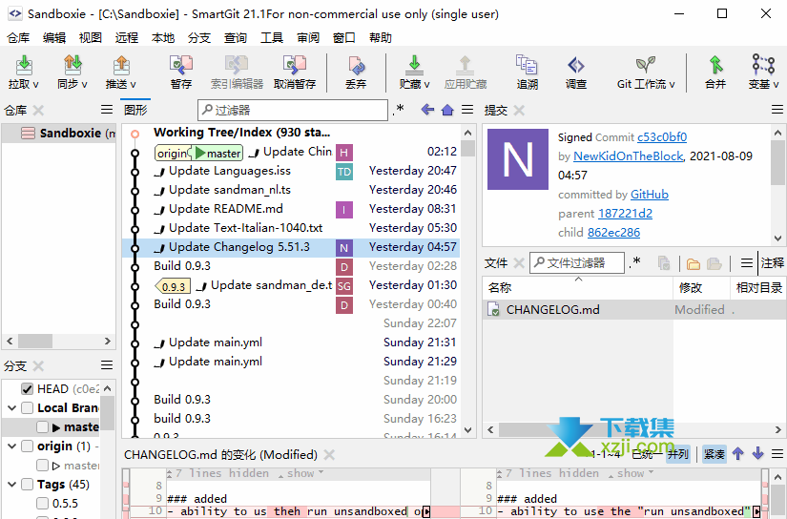Click the 取消暂存 (Unstage) toolbar icon
This screenshot has width=787, height=519.
click(295, 65)
